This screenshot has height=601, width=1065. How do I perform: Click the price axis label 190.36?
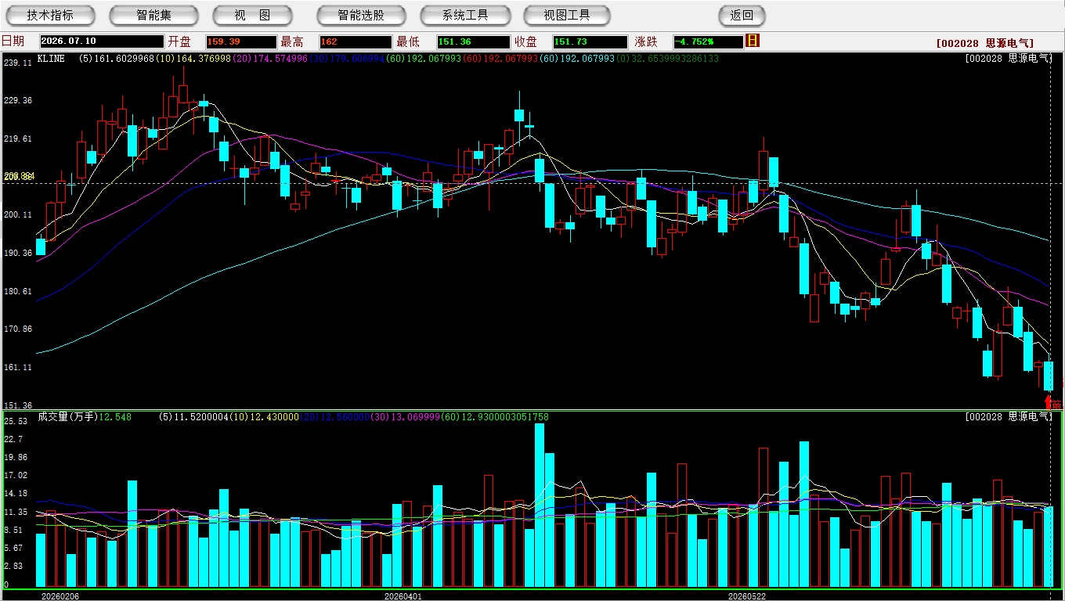[18, 254]
